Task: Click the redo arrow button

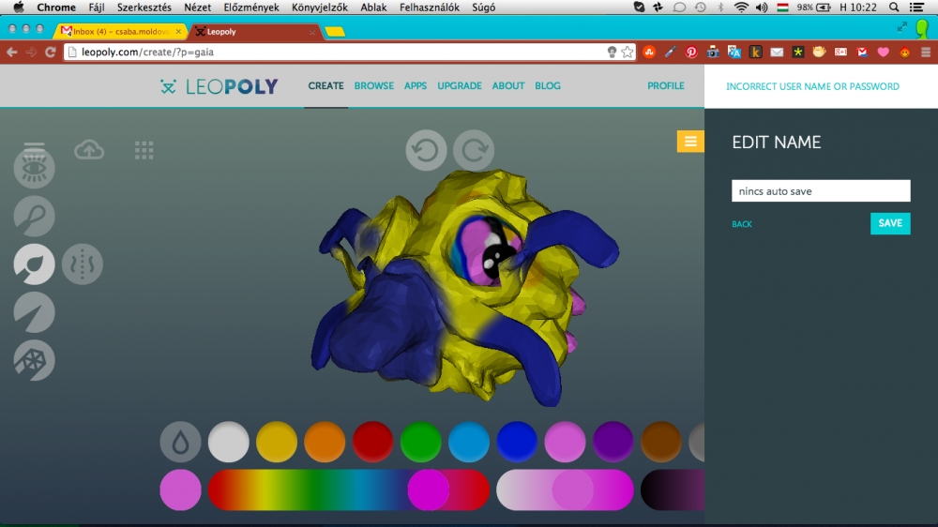Action: [x=474, y=150]
